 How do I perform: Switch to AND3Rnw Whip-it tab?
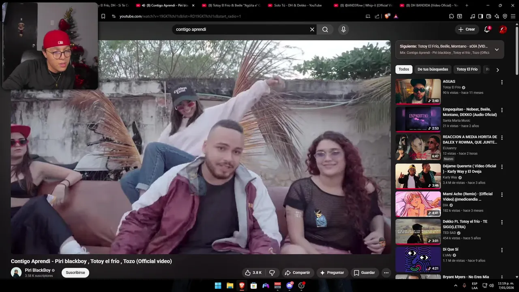click(364, 5)
